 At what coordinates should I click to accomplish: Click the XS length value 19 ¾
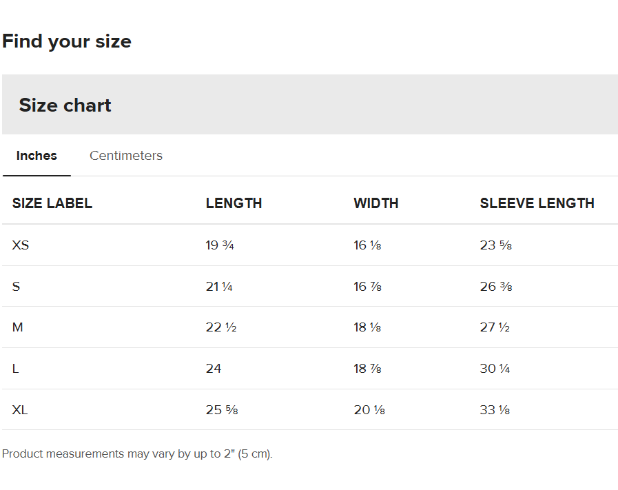click(220, 245)
